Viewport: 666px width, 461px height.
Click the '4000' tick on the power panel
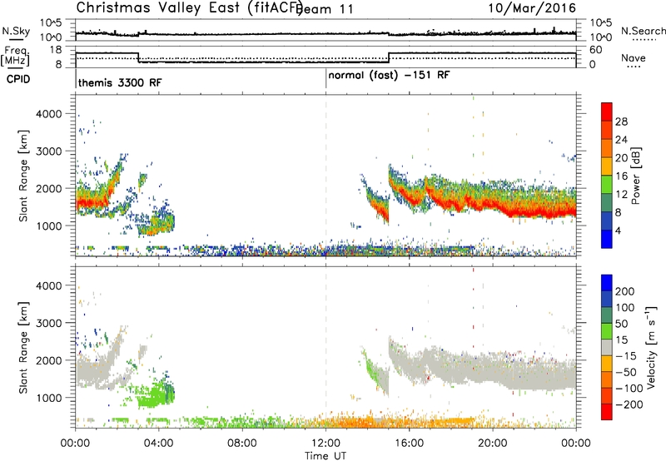48,114
